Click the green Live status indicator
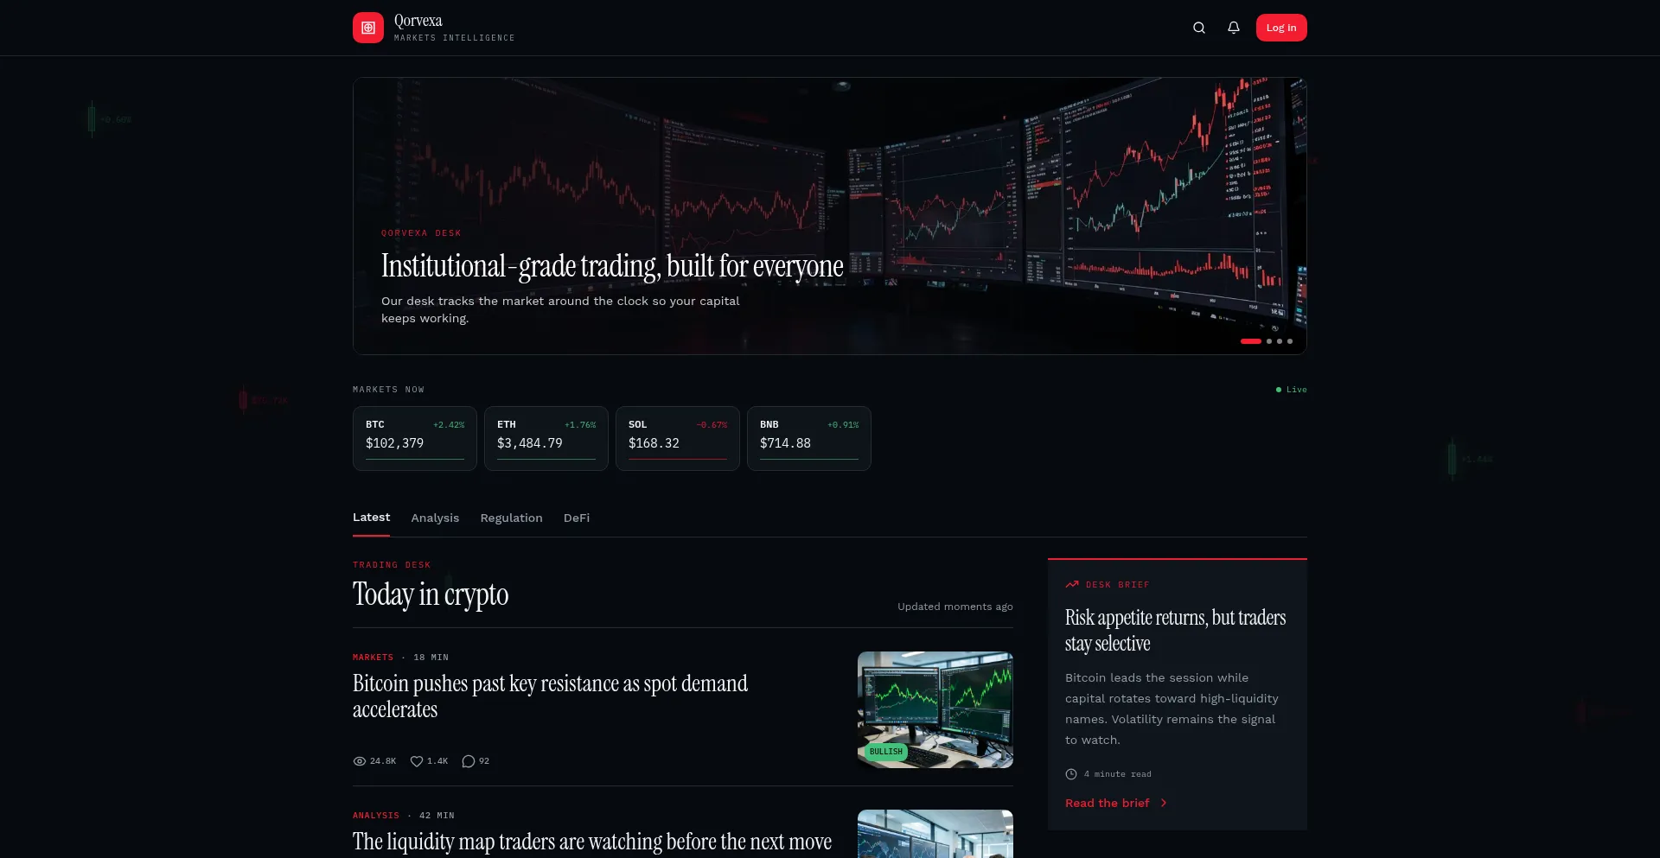Screen dimensions: 1660x858 tap(1291, 390)
